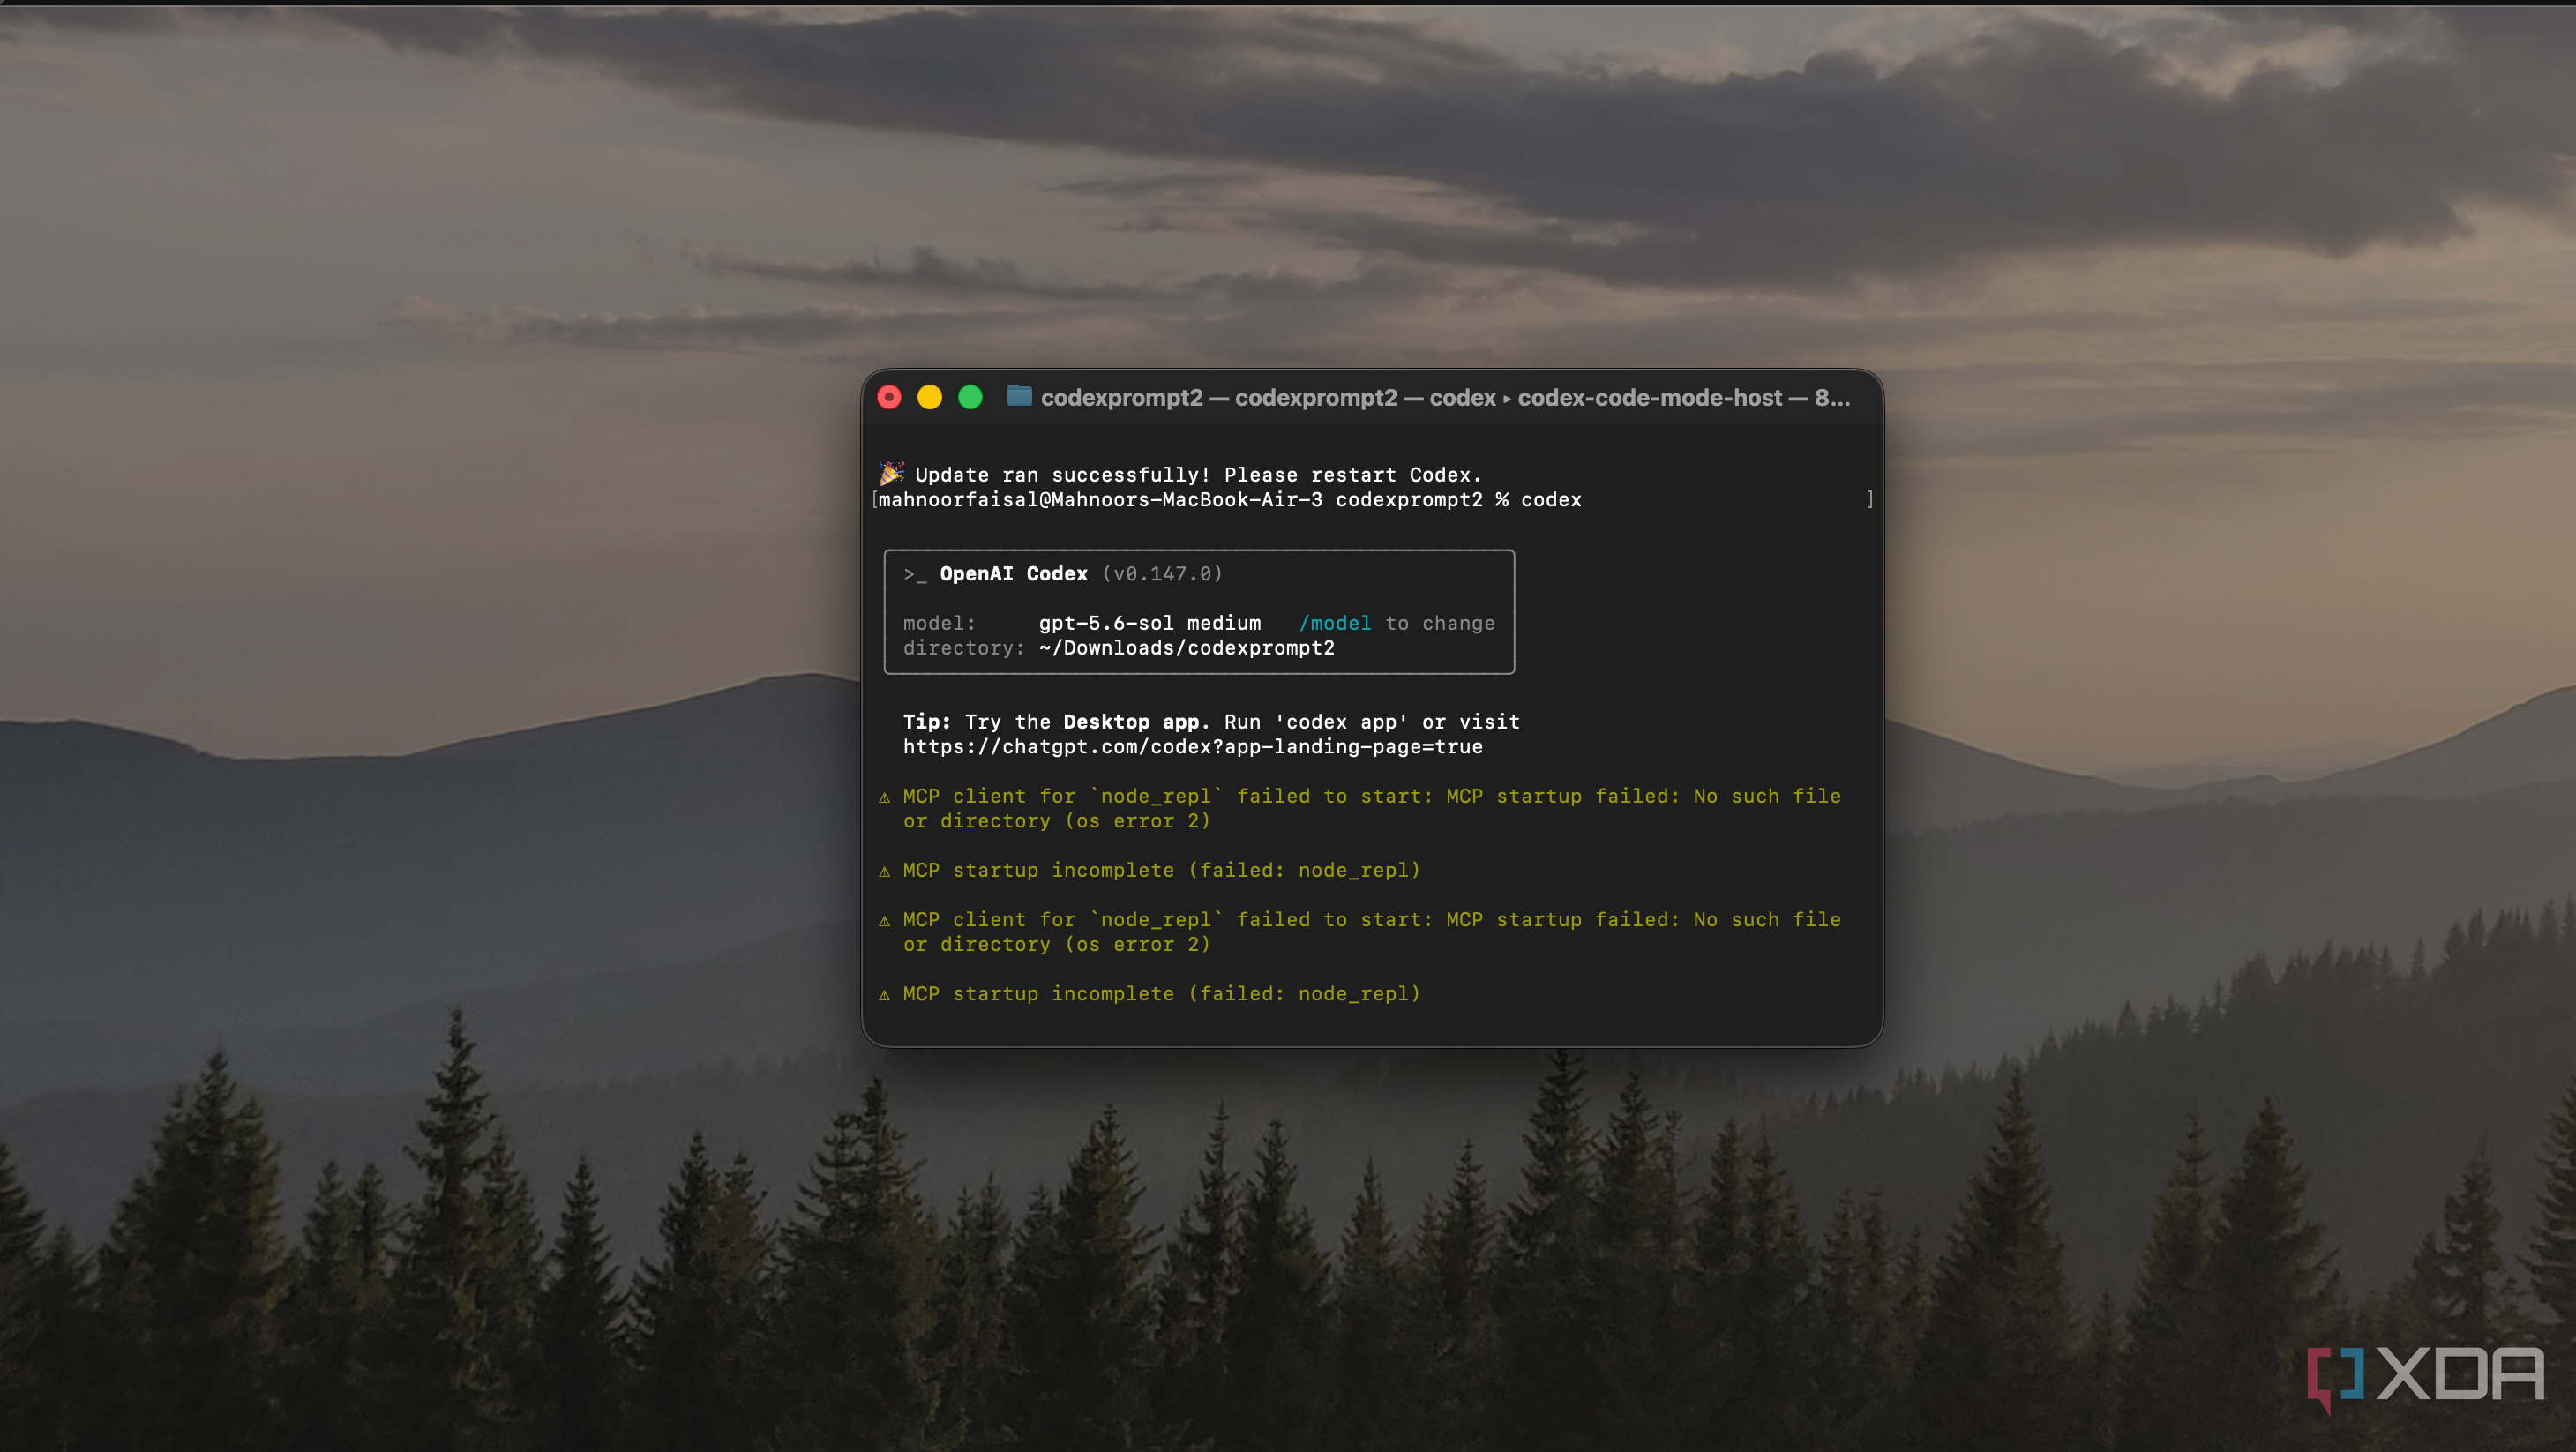
Task: Minimize terminal using the yellow button
Action: (930, 397)
